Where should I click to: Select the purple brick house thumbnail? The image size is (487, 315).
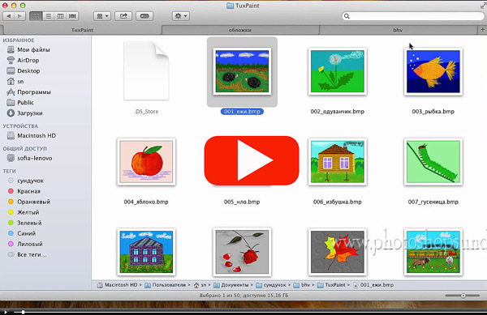click(146, 252)
